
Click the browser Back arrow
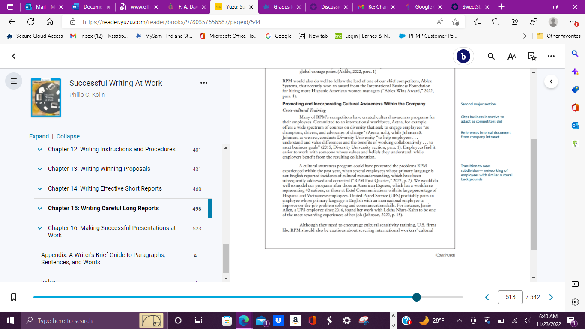point(12,22)
